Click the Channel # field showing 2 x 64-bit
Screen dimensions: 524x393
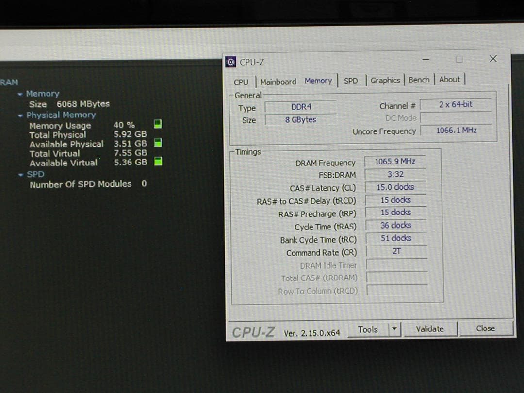[456, 104]
